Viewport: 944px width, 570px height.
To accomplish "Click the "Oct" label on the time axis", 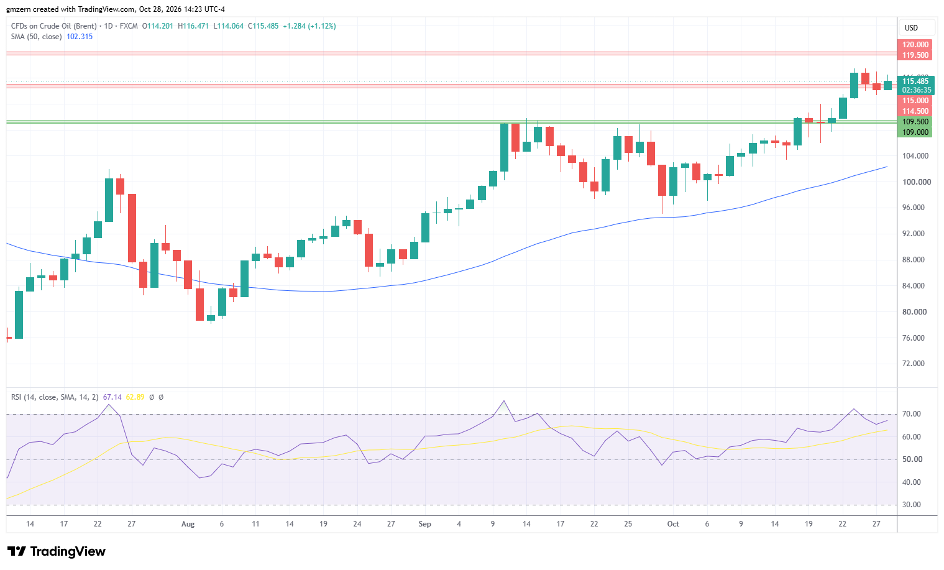I will pos(673,524).
